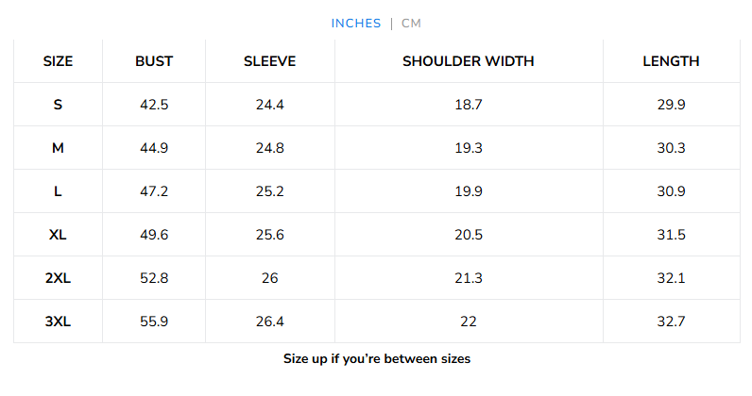Click shoulder width 22 for 3XL
This screenshot has height=396, width=752.
pos(469,322)
